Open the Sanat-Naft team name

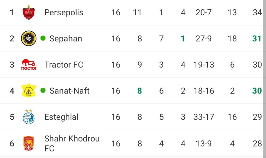click(69, 91)
